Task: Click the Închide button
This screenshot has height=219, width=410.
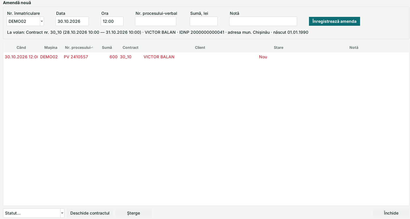Action: tap(391, 213)
